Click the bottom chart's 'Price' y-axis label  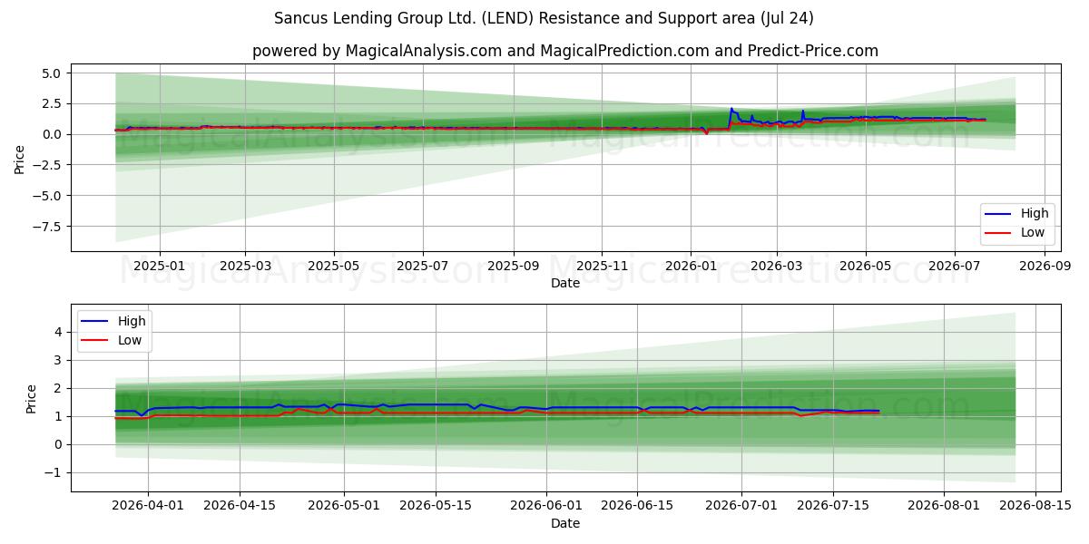pos(32,398)
